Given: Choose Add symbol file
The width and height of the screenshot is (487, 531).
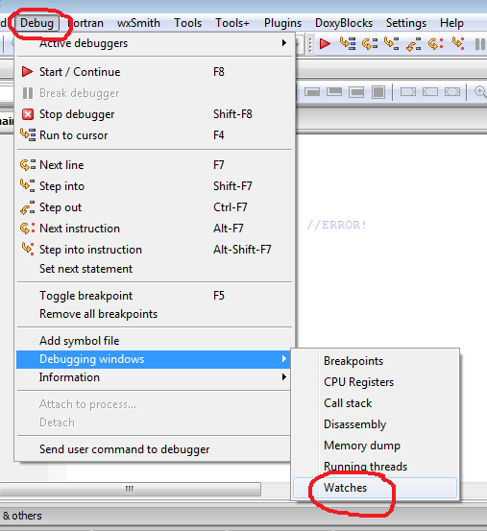Looking at the screenshot, I should coord(155,341).
